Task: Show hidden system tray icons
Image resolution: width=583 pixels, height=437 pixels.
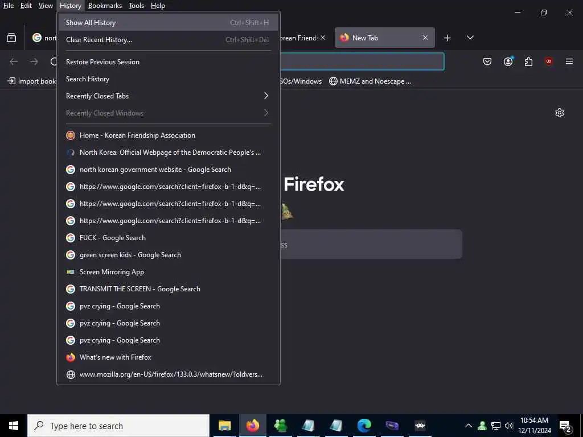Action: pyautogui.click(x=469, y=426)
